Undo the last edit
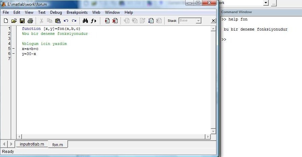The width and height of the screenshot is (302, 157). (x=66, y=21)
